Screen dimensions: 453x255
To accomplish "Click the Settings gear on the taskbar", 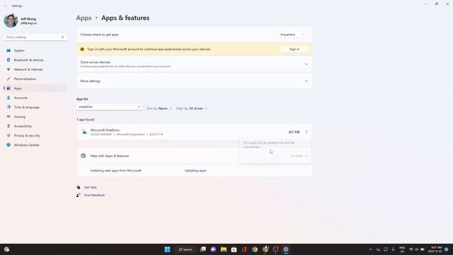I will click(x=286, y=249).
